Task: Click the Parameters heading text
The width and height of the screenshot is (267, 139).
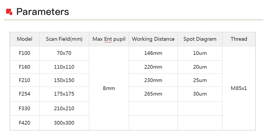Action: click(x=42, y=12)
